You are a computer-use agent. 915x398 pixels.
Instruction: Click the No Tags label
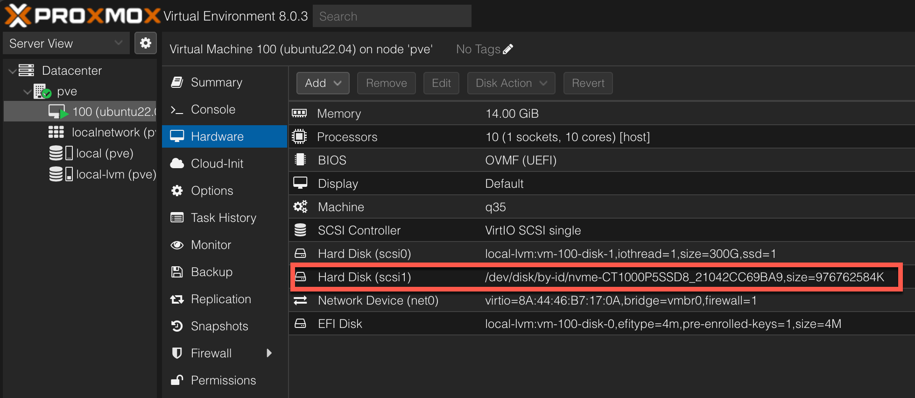click(478, 49)
